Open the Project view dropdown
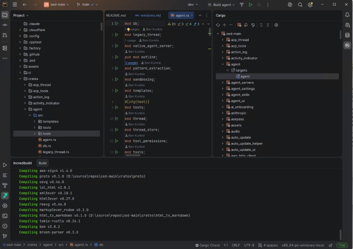Viewport: 353px width, 249px height. pyautogui.click(x=21, y=15)
